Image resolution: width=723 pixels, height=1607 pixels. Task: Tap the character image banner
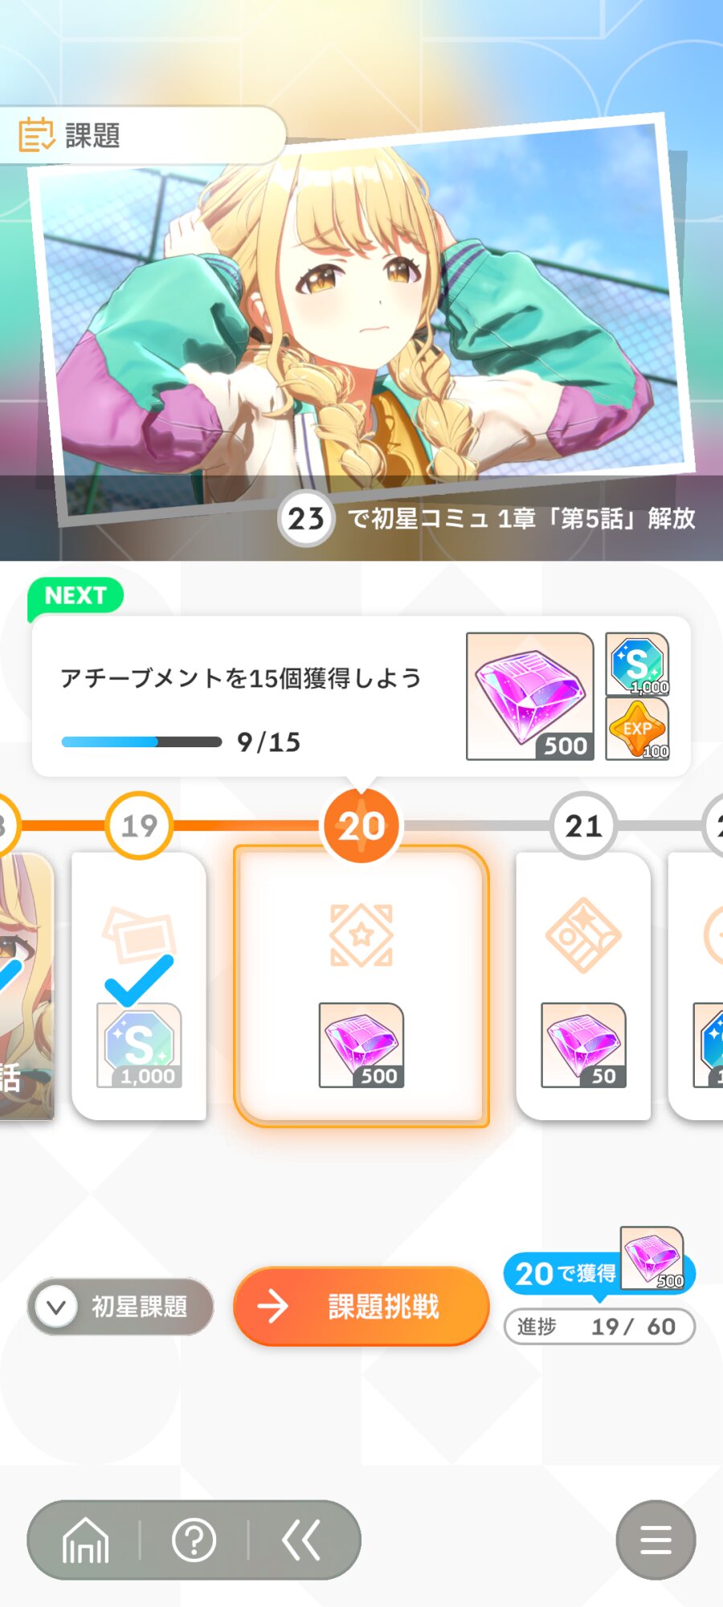click(361, 321)
